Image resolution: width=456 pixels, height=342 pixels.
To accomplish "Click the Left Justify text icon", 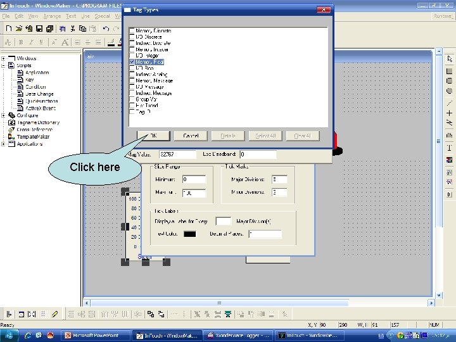I will point(78,42).
